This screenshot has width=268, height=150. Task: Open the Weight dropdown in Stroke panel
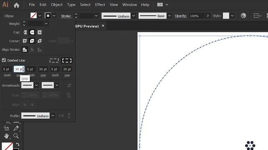click(x=46, y=24)
